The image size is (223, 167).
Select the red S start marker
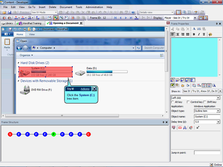click(x=10, y=134)
